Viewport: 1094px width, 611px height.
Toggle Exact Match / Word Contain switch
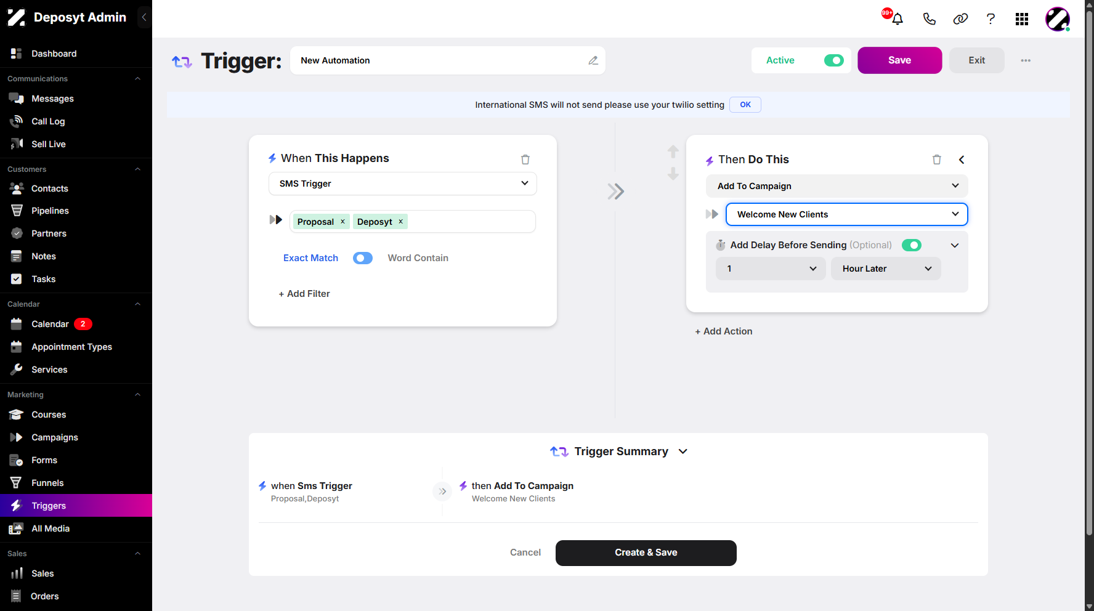(x=363, y=258)
